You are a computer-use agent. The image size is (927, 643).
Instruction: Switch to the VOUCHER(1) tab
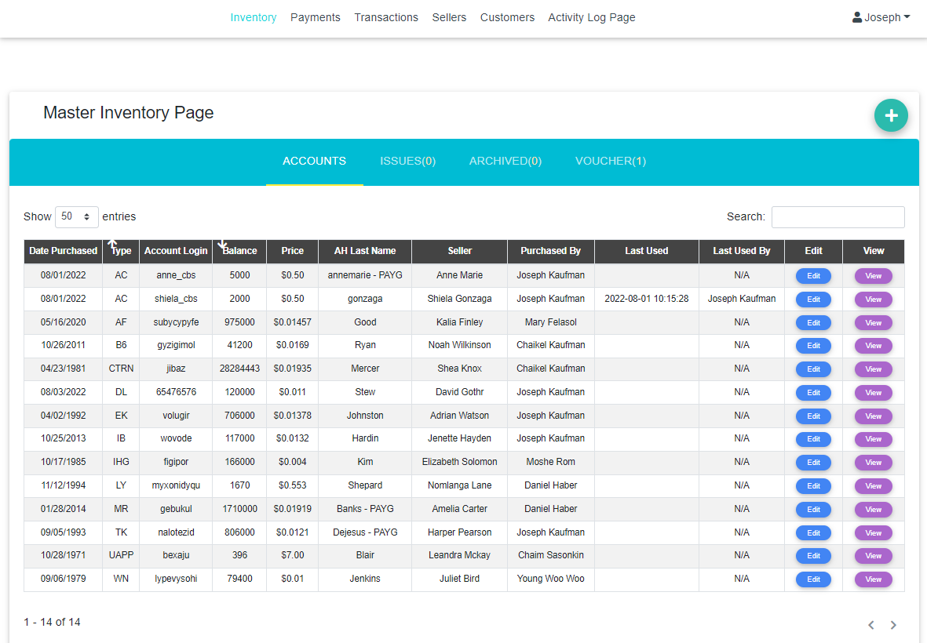click(x=610, y=161)
